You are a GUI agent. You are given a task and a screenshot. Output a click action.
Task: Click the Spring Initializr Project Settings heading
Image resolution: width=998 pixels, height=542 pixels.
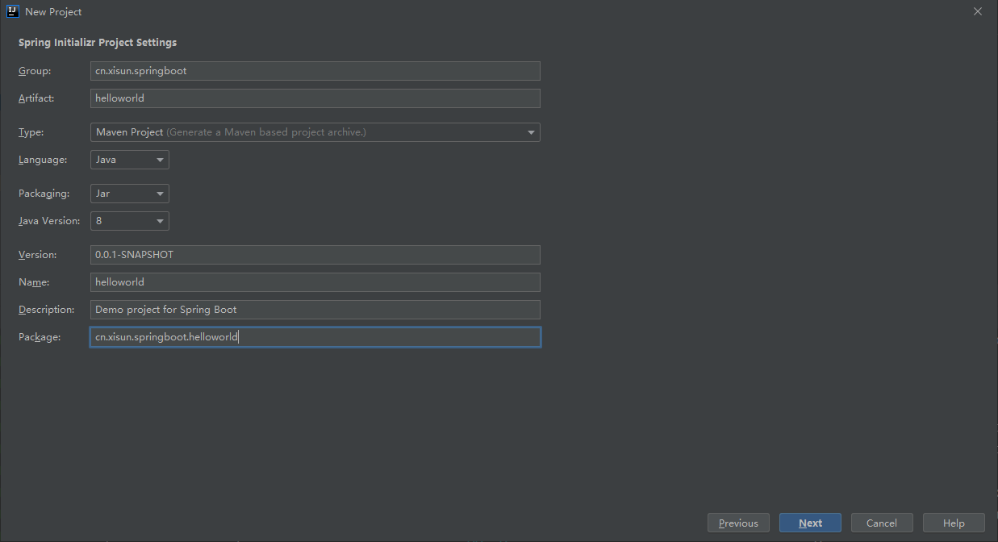98,42
